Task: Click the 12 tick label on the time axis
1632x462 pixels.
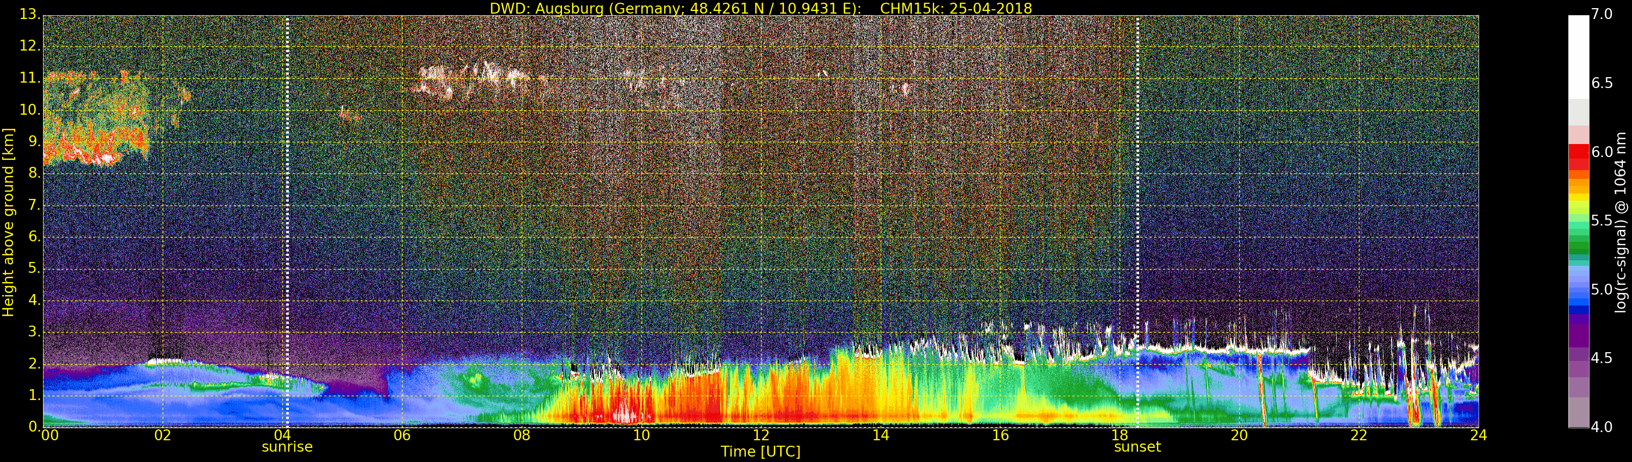Action: click(x=761, y=435)
